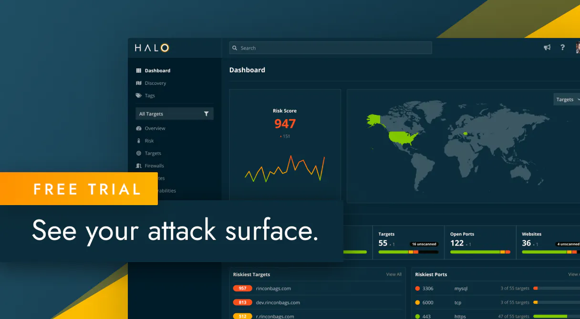Click inside the Search input field

coord(329,48)
